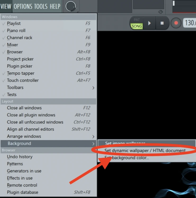Expand the Arrange windows submenu
This screenshot has height=198, width=196.
pos(24,136)
